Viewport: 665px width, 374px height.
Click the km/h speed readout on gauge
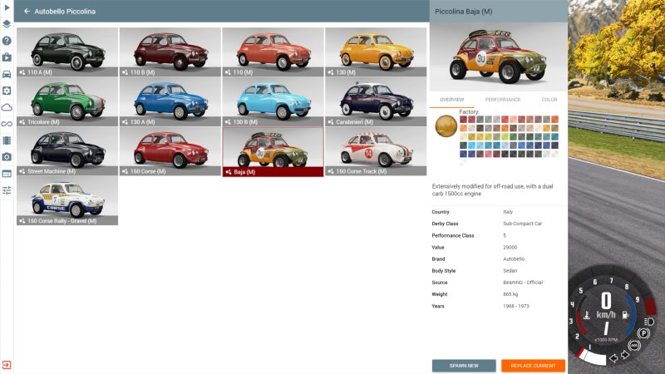[x=606, y=315]
